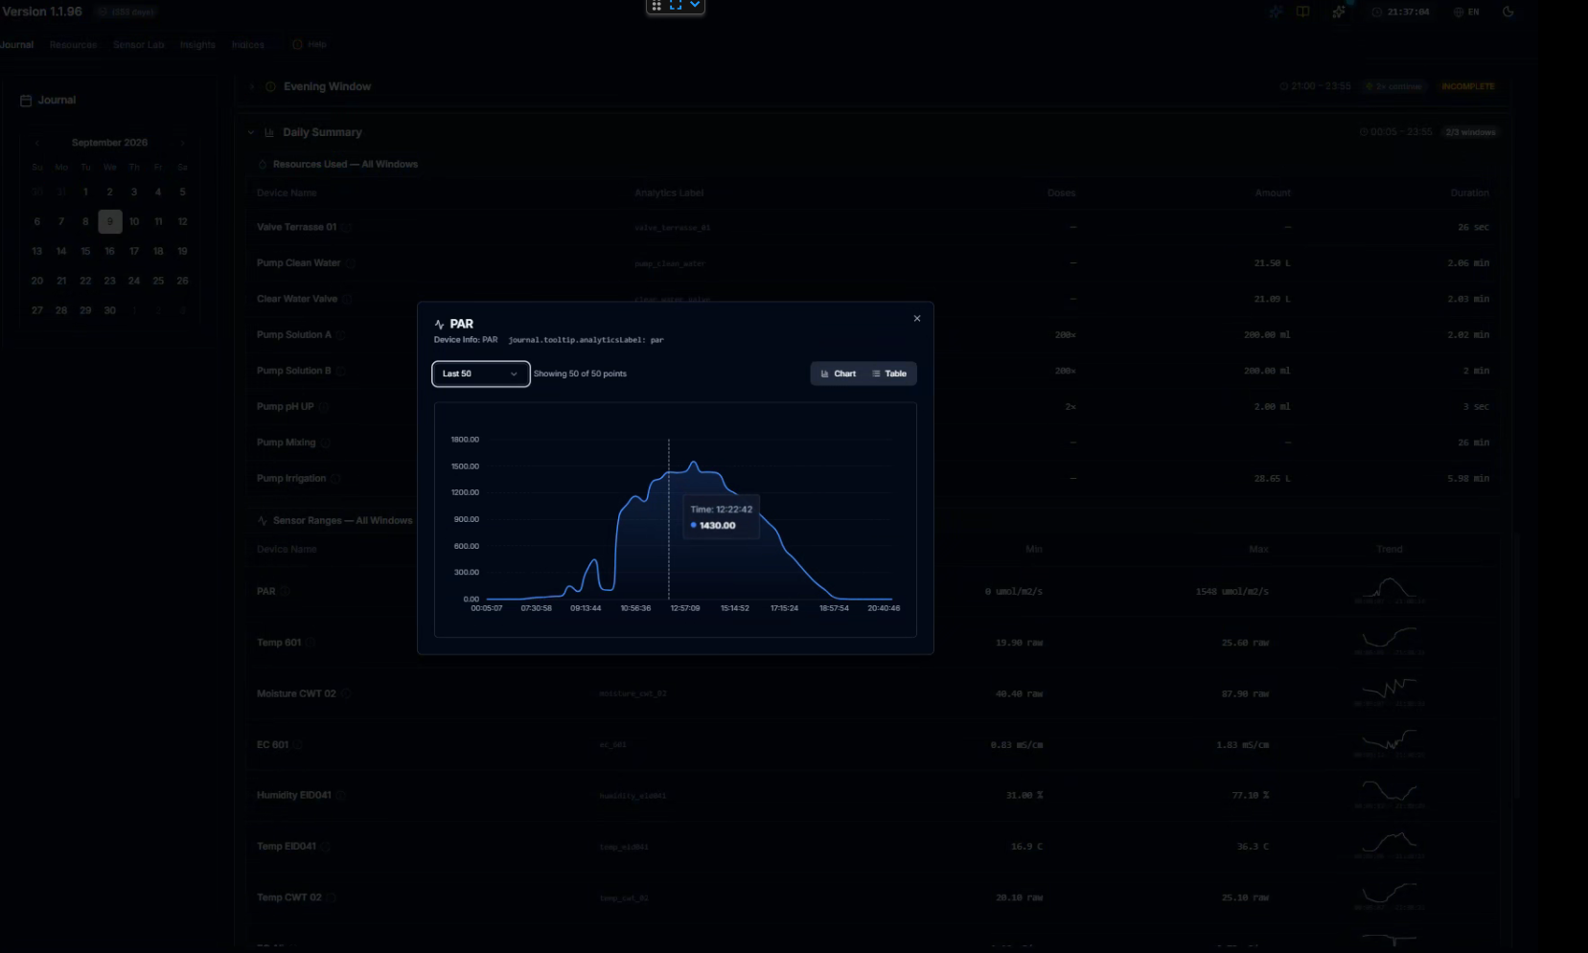1588x953 pixels.
Task: Click the PAR waveform icon in dialog title
Action: click(x=440, y=325)
